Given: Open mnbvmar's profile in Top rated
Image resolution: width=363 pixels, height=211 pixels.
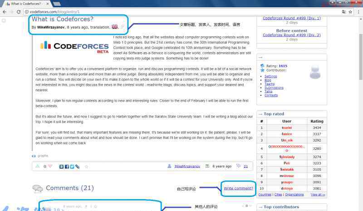Looking at the screenshot, I should tap(287, 176).
